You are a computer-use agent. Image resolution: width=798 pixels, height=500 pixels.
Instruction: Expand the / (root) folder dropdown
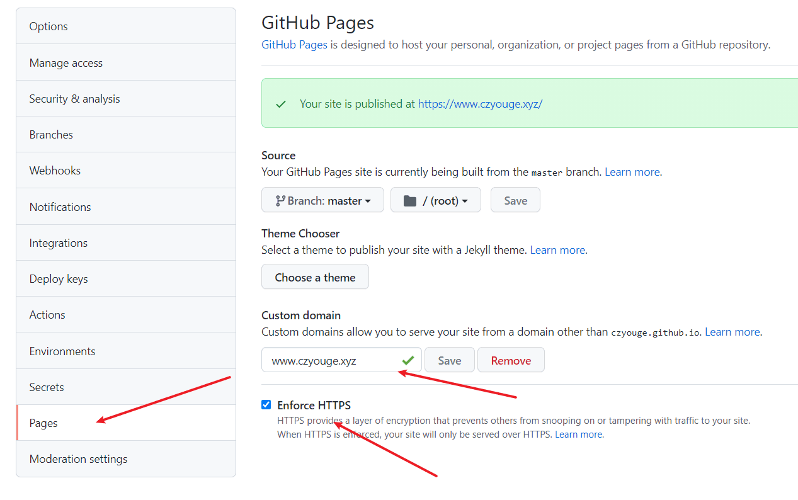[436, 200]
